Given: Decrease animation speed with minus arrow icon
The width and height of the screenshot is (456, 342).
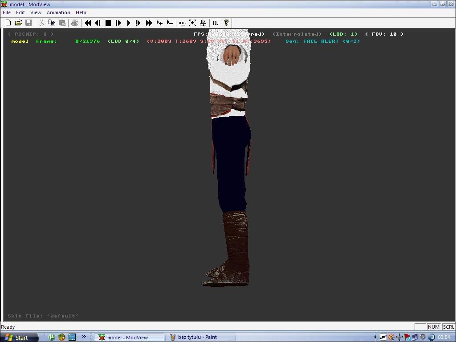Looking at the screenshot, I should [170, 23].
